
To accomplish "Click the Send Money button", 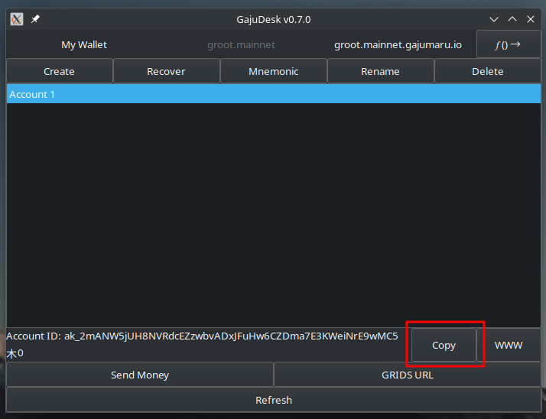I will click(x=140, y=375).
